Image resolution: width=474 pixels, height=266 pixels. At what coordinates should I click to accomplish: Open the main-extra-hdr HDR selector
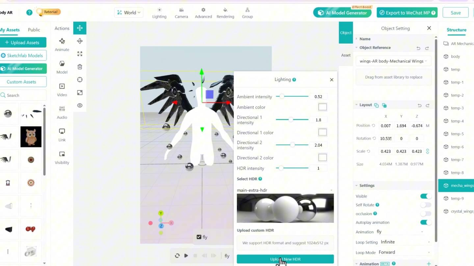(x=285, y=190)
